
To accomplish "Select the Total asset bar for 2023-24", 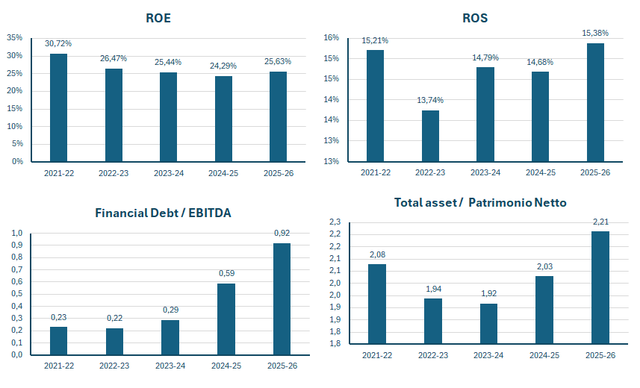I will click(488, 324).
